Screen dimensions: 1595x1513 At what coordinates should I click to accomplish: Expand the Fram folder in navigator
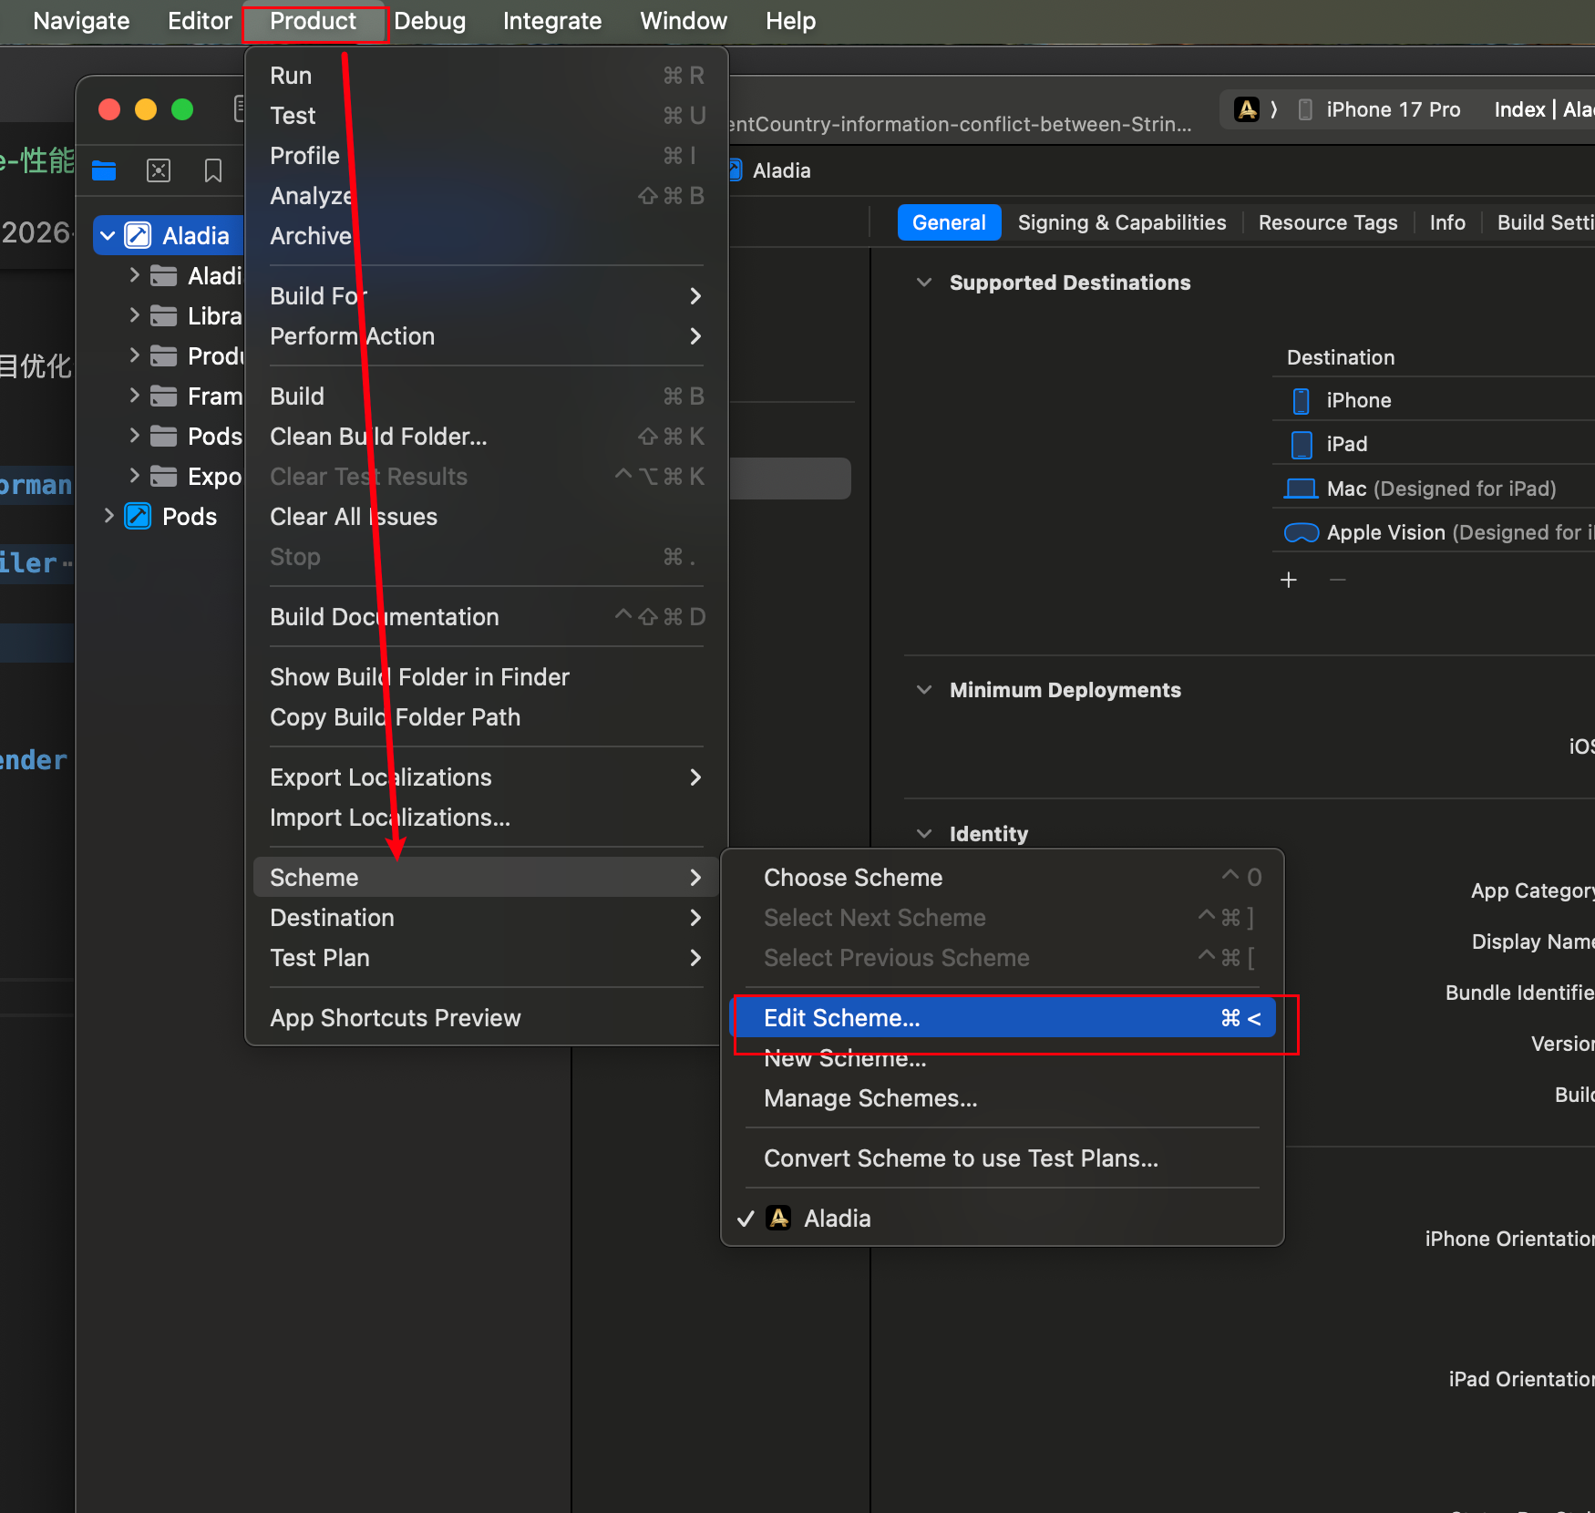[x=134, y=395]
